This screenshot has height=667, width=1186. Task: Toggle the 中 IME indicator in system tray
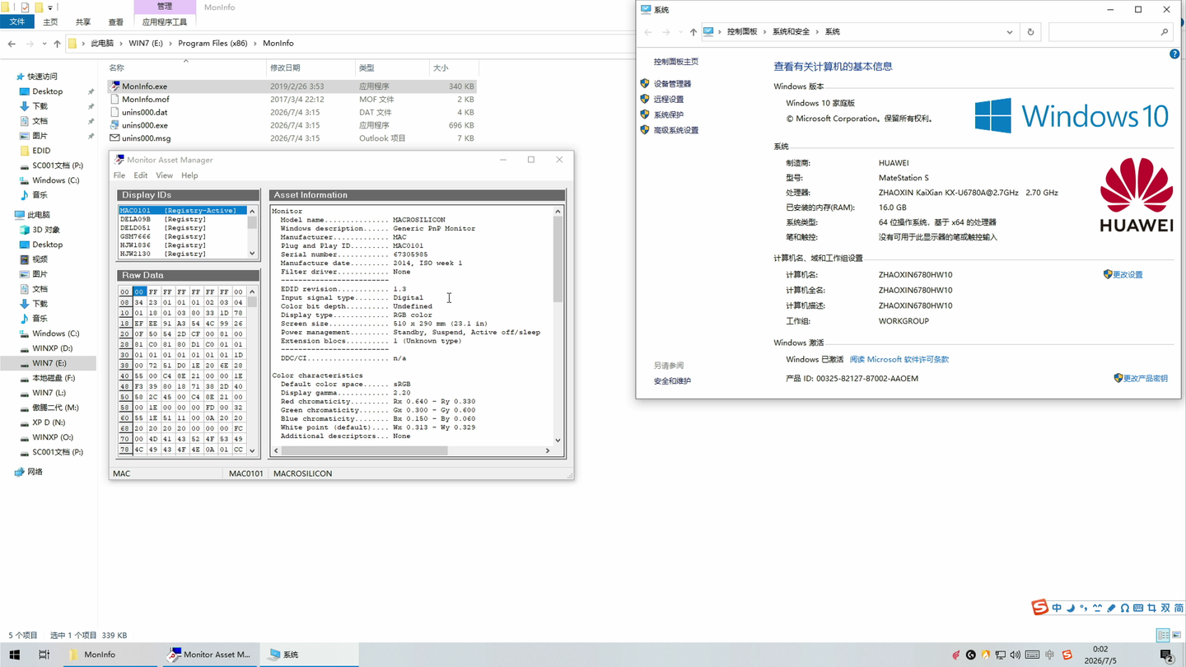pyautogui.click(x=1049, y=655)
